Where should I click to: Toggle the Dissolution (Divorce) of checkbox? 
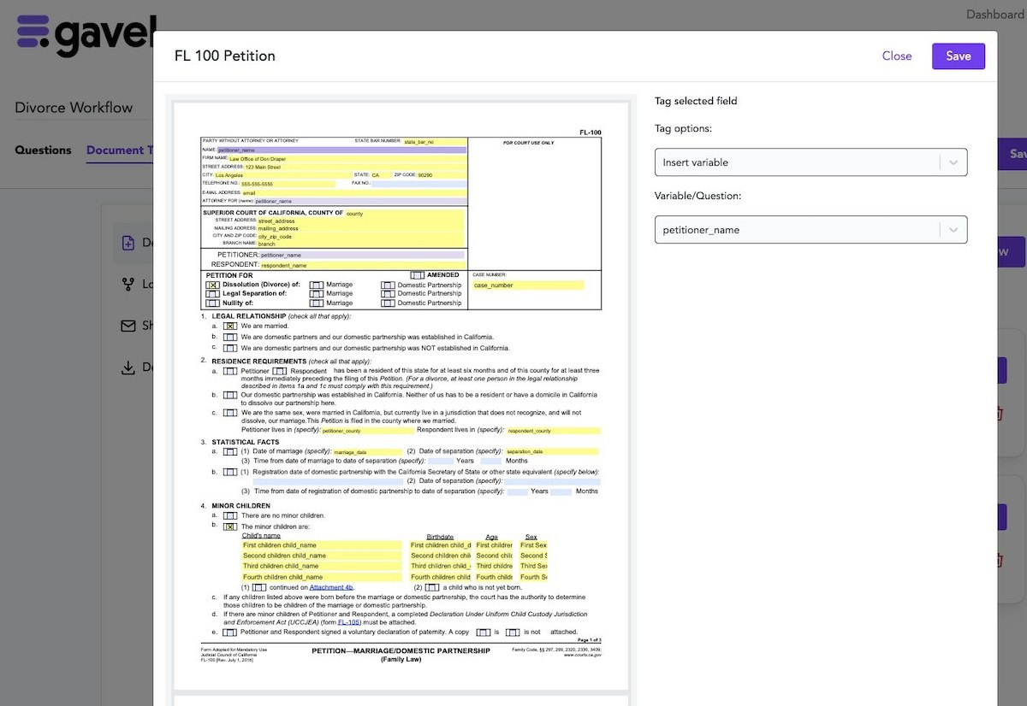212,285
